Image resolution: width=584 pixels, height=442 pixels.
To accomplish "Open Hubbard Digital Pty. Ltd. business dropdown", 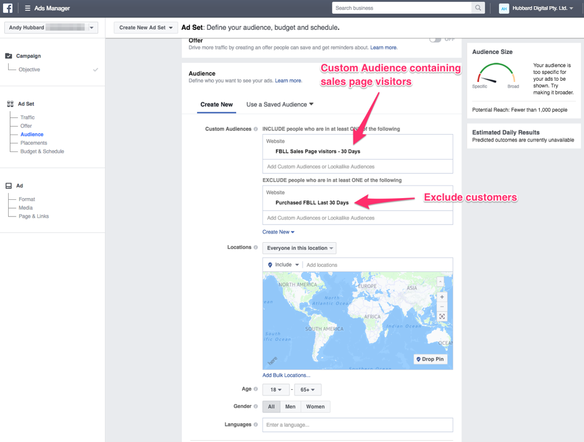I will point(542,8).
